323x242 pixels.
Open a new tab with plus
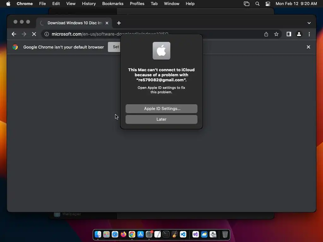coord(119,23)
